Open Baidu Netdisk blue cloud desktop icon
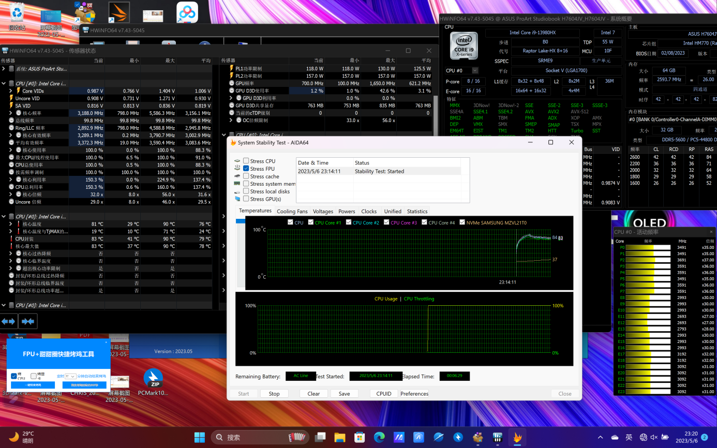 [x=187, y=12]
